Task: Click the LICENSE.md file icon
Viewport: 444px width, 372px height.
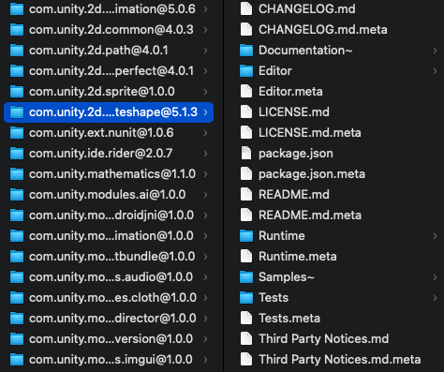Action: click(x=246, y=112)
